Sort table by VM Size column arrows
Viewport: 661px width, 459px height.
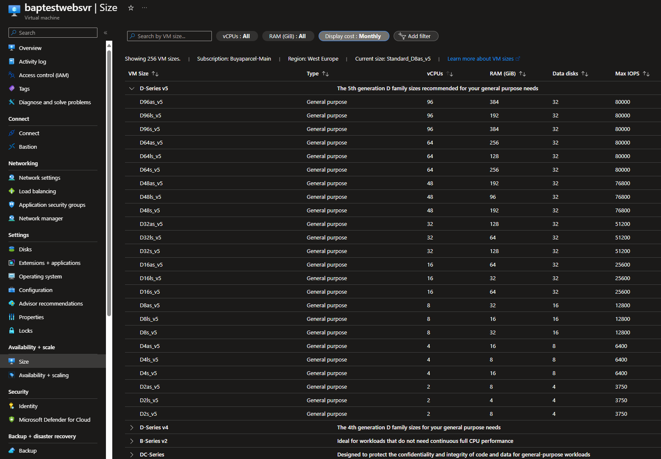coord(155,74)
